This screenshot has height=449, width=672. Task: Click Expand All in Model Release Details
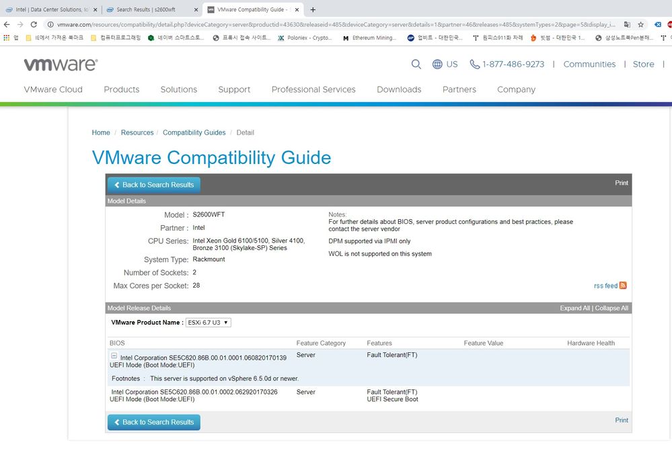point(574,308)
